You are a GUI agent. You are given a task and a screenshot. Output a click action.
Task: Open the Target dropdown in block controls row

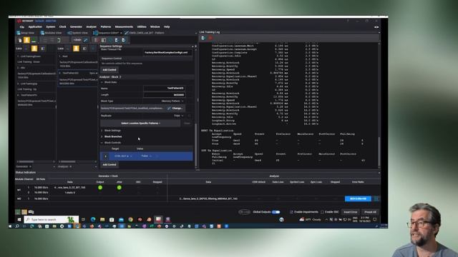pyautogui.click(x=122, y=156)
